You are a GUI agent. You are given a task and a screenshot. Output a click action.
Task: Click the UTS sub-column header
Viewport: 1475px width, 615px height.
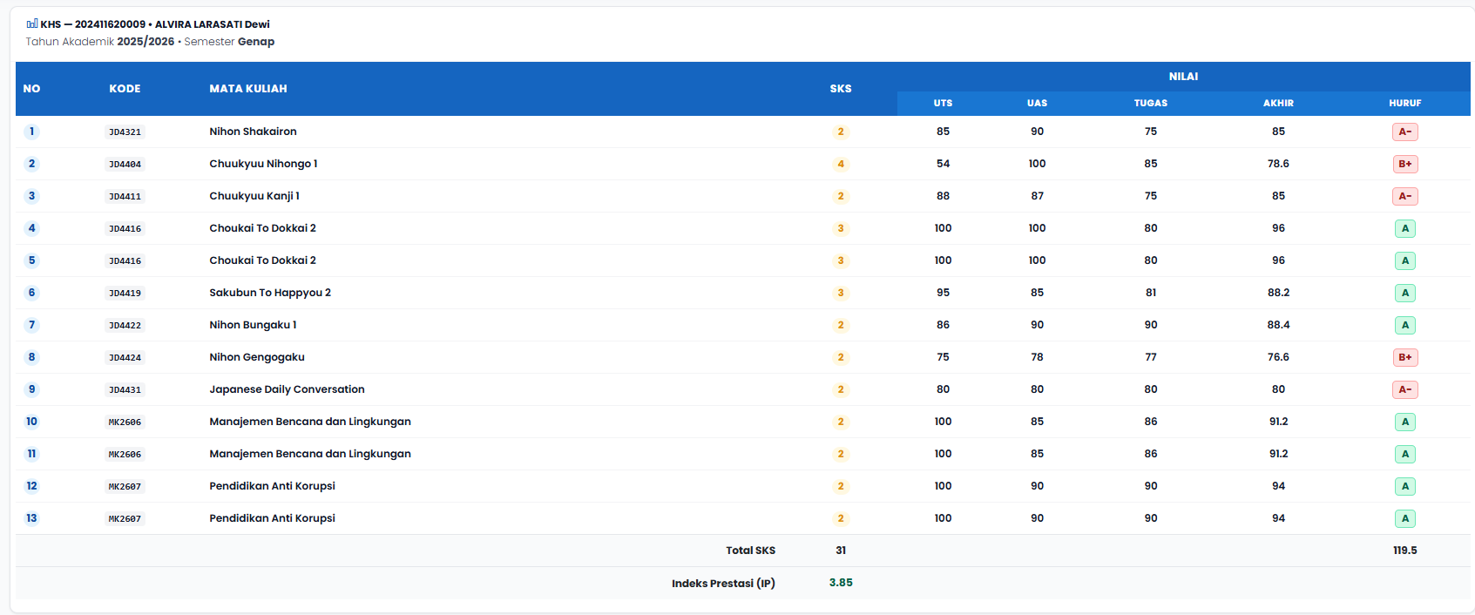click(x=943, y=103)
